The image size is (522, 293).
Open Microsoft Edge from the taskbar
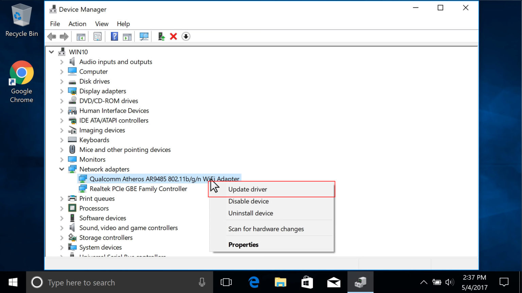[254, 282]
